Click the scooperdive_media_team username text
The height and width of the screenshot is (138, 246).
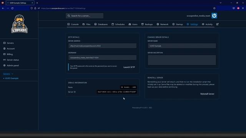click(198, 16)
